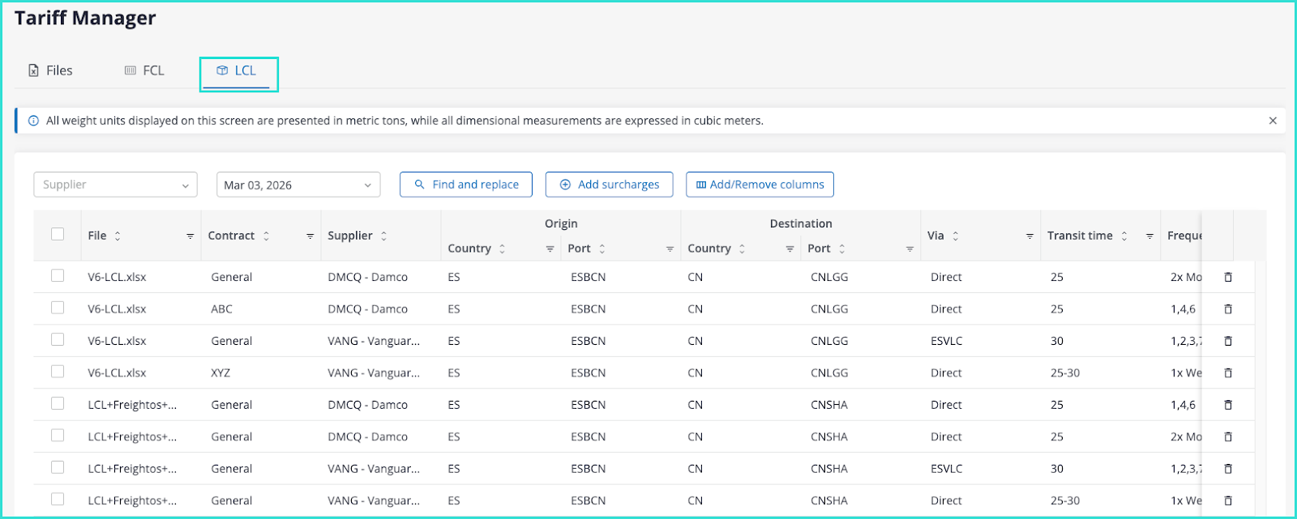Viewport: 1297px width, 519px height.
Task: Expand the Mar 03, 2026 date dropdown
Action: click(297, 185)
